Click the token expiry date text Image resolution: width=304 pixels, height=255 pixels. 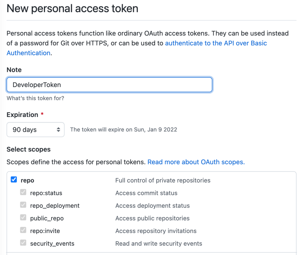pyautogui.click(x=124, y=129)
